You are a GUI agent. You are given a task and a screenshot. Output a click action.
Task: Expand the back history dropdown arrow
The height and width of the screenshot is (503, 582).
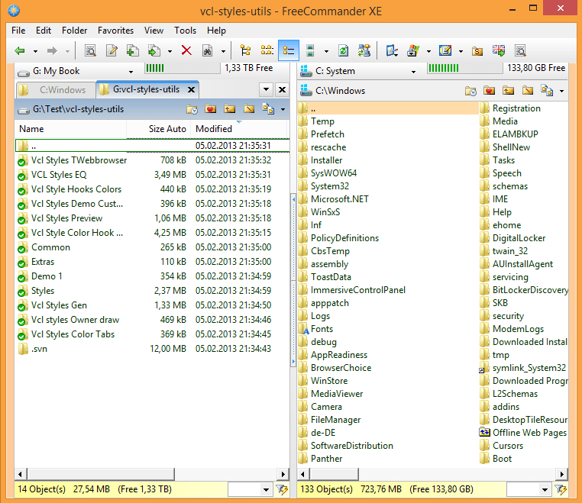35,51
